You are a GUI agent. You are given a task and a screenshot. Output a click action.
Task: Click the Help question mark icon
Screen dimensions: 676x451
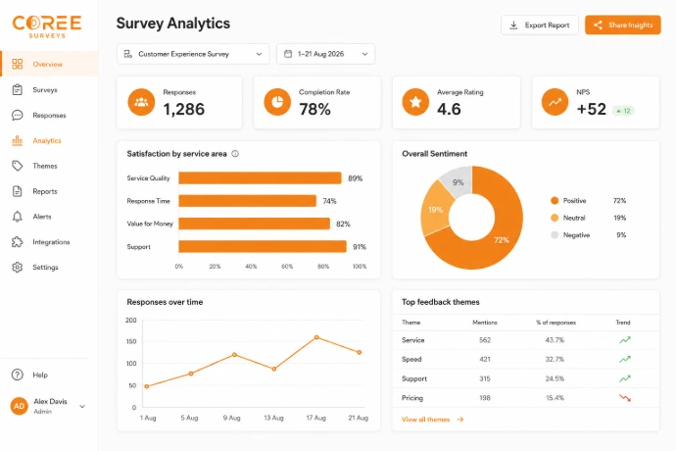tap(18, 375)
